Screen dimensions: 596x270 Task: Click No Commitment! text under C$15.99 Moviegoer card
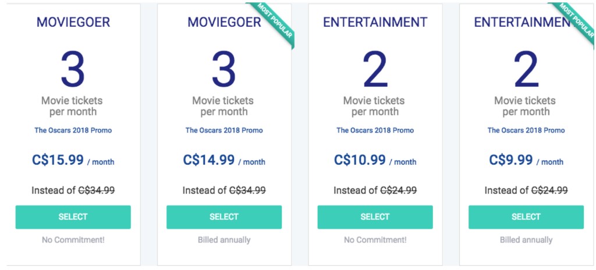coord(73,240)
